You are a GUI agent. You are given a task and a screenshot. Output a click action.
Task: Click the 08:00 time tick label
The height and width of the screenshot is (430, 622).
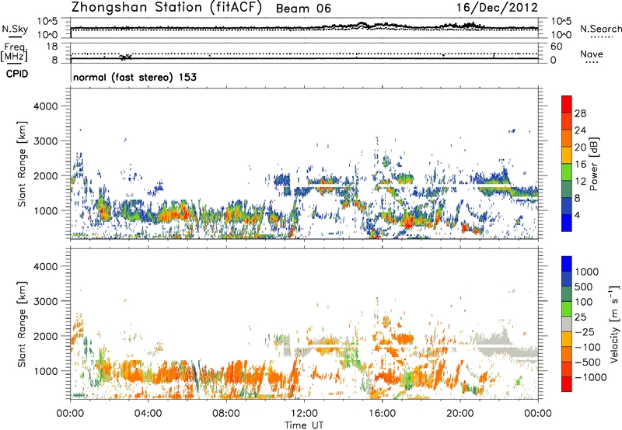226,414
